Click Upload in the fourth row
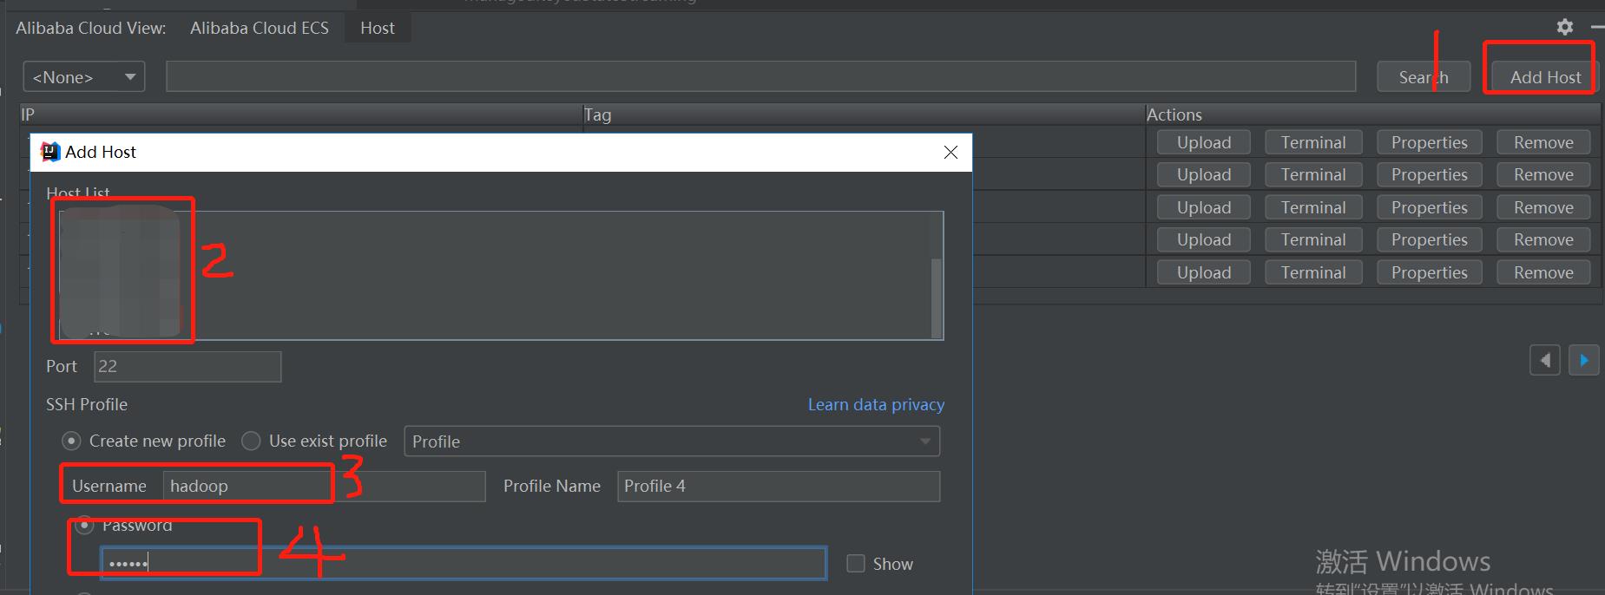This screenshot has width=1605, height=595. [x=1204, y=239]
